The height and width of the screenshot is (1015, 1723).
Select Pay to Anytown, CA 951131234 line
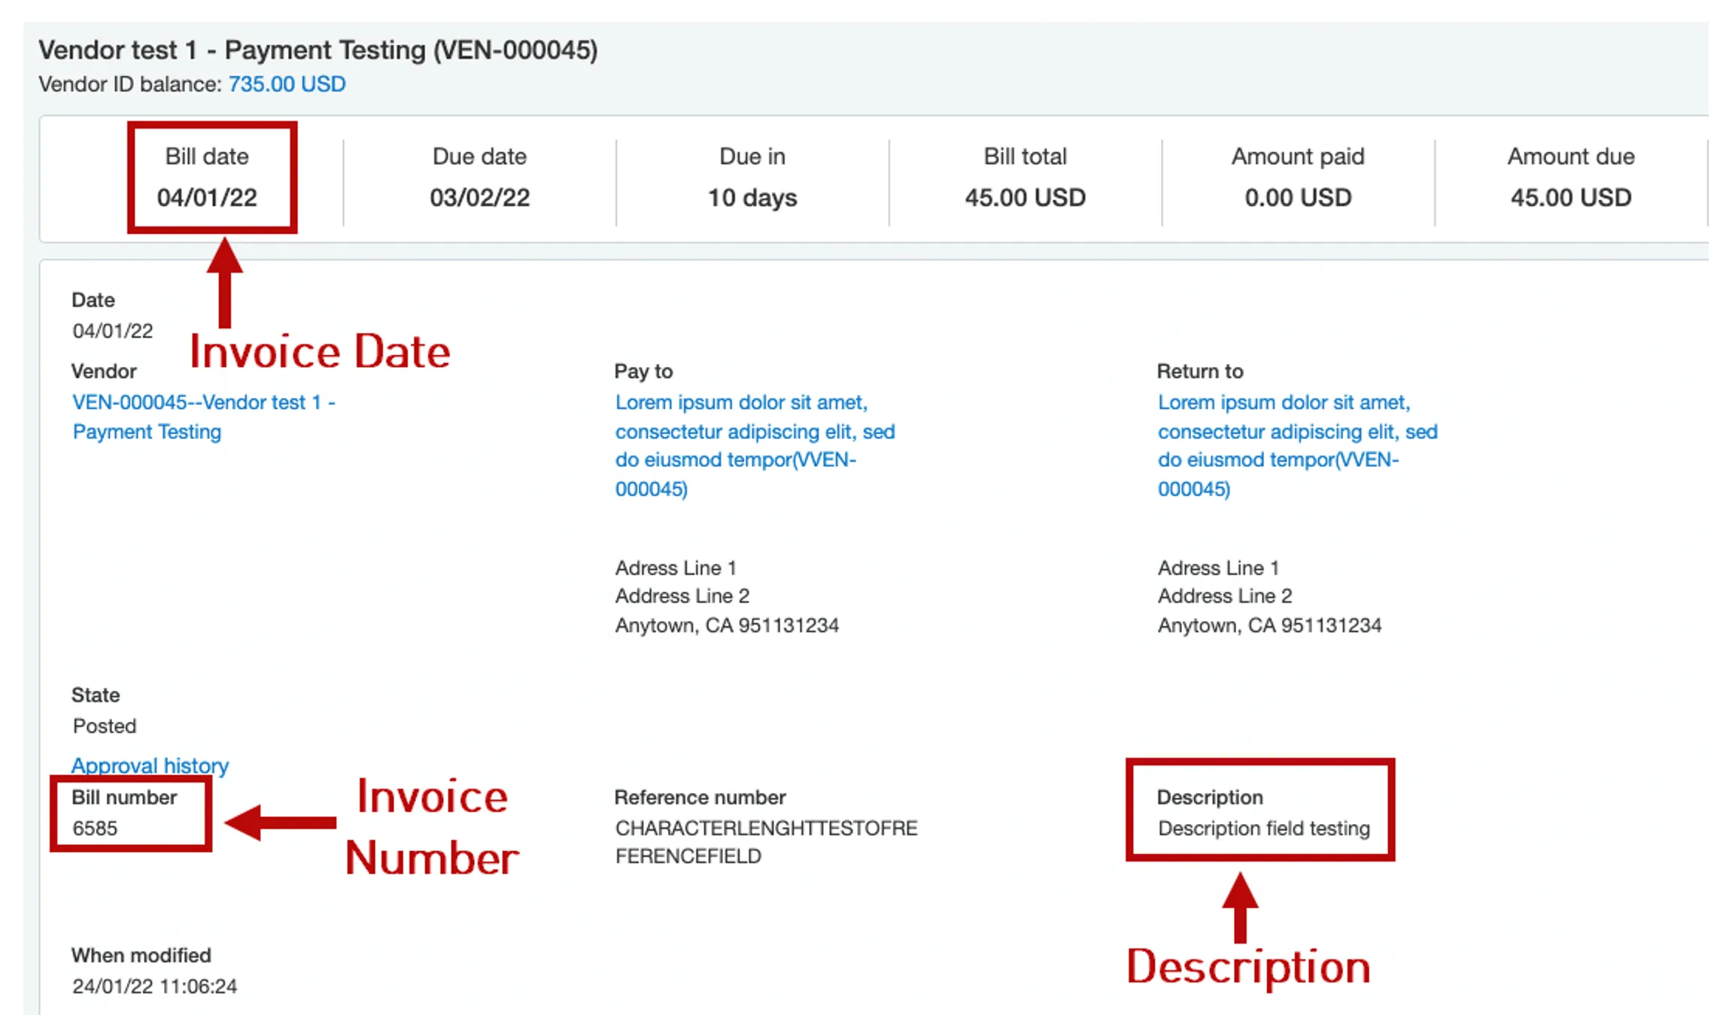727,625
